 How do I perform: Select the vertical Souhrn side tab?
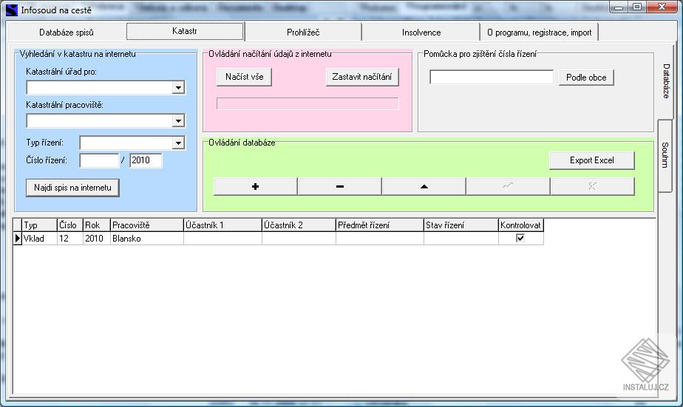[x=665, y=155]
